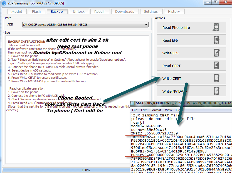
Task: Open the Unlock tab
Action: [79, 11]
